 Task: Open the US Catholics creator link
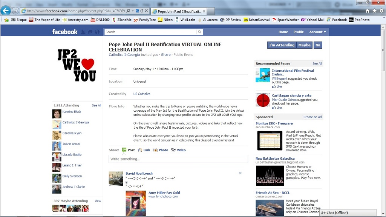click(142, 94)
